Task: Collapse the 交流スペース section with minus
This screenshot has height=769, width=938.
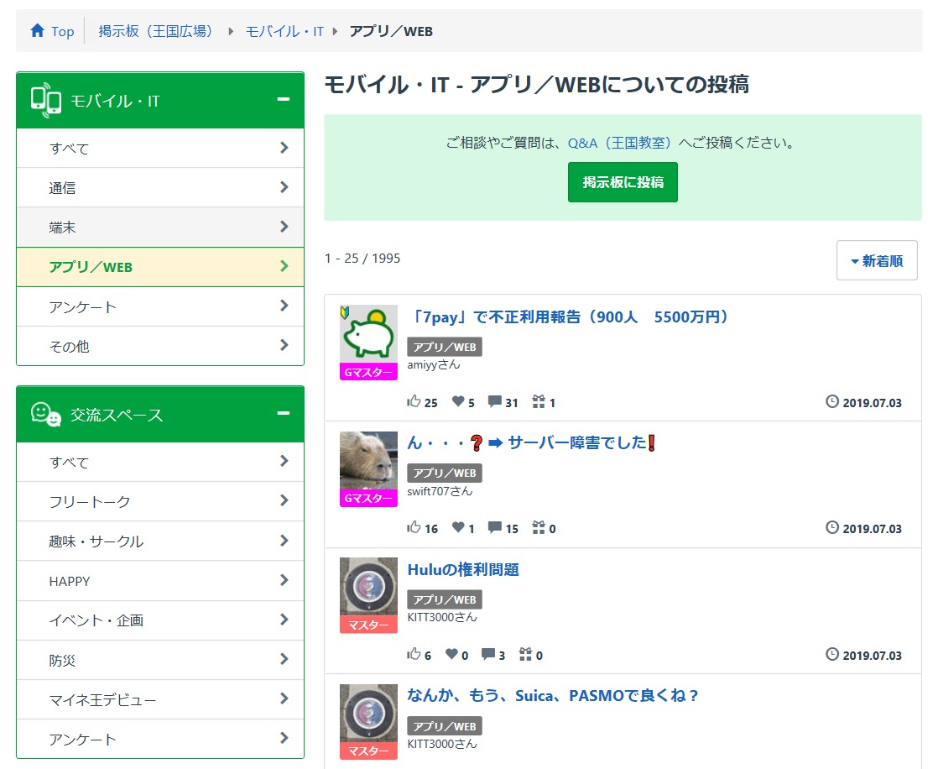Action: tap(284, 414)
